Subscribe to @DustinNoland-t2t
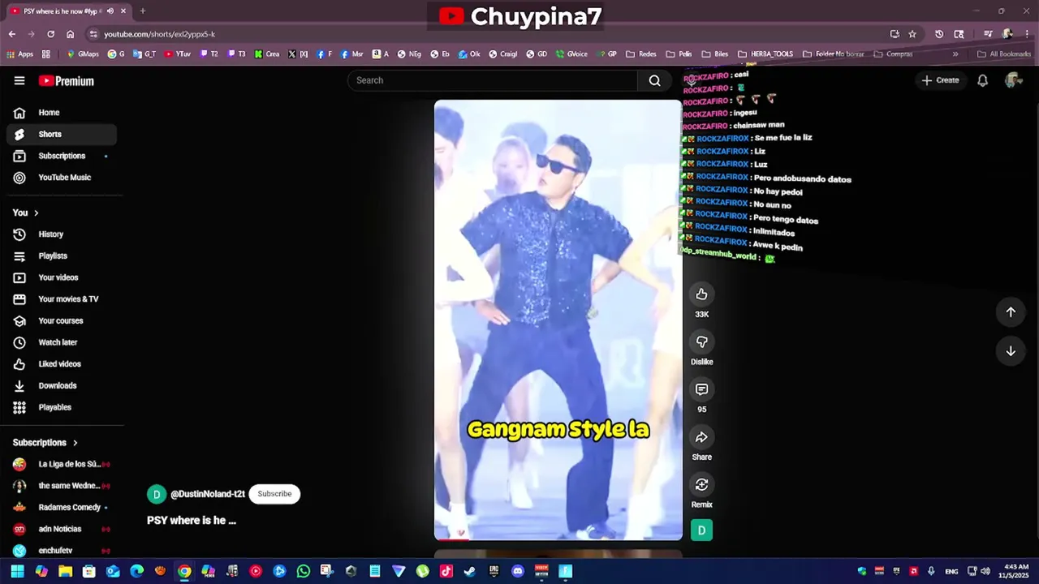The image size is (1039, 584). (x=274, y=494)
